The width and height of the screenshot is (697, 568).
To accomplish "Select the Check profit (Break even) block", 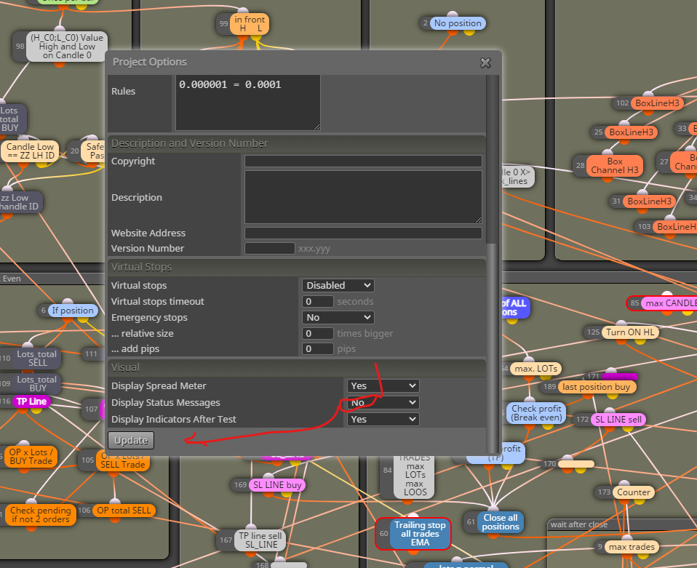I will click(536, 413).
